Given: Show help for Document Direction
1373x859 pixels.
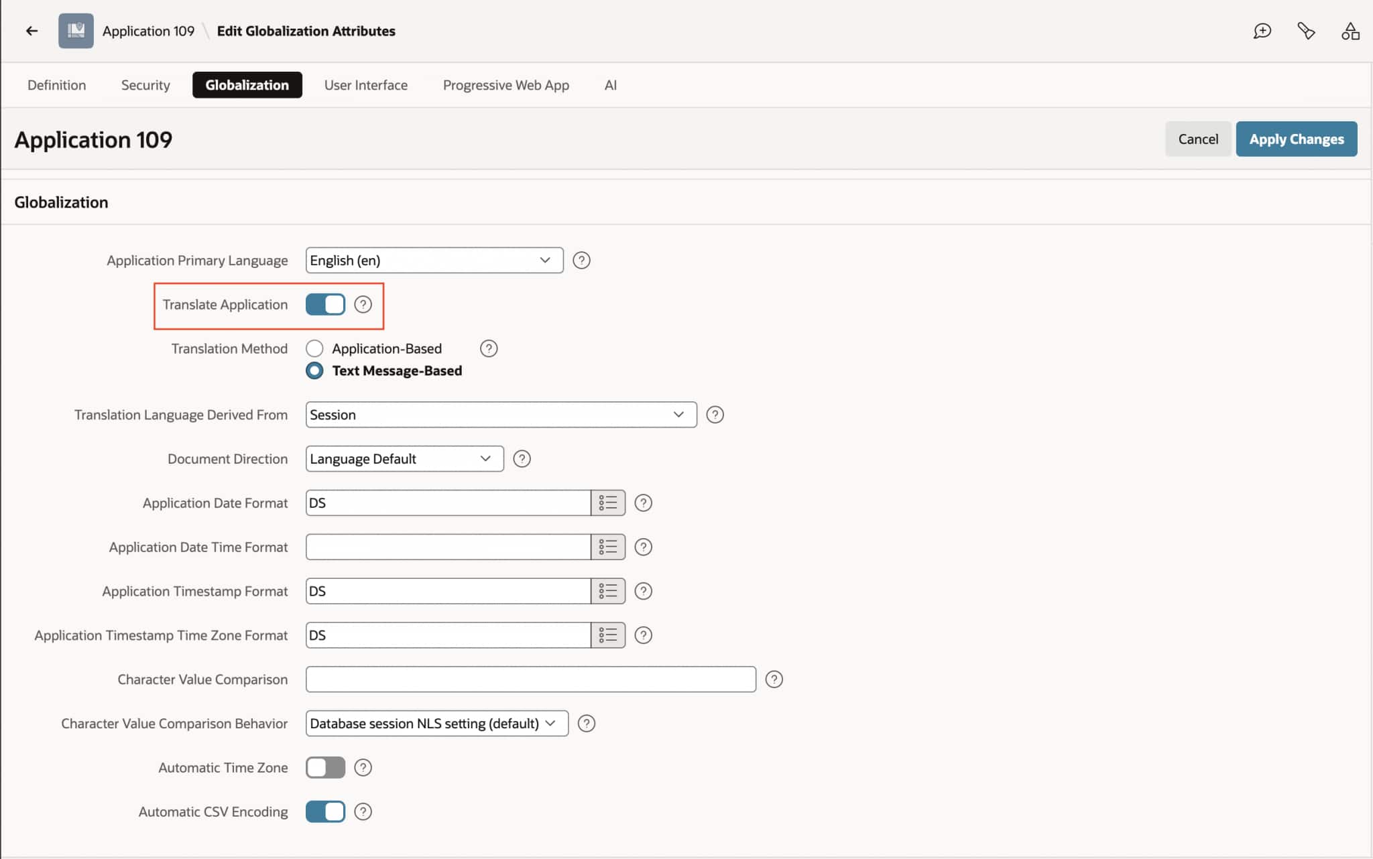Looking at the screenshot, I should coord(522,459).
